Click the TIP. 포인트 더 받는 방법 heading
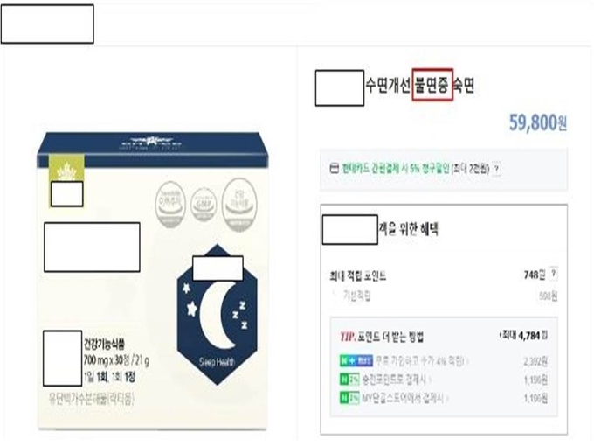The image size is (594, 446). click(382, 337)
